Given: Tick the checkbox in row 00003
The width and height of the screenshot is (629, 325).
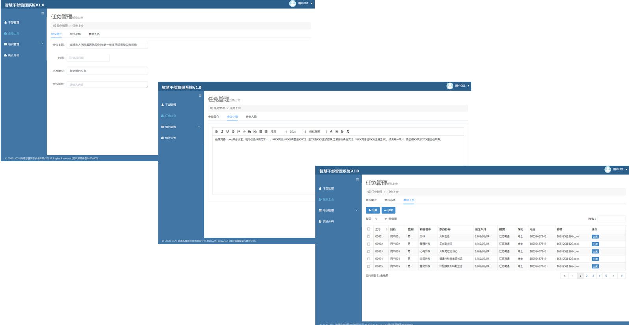Looking at the screenshot, I should coord(369,251).
